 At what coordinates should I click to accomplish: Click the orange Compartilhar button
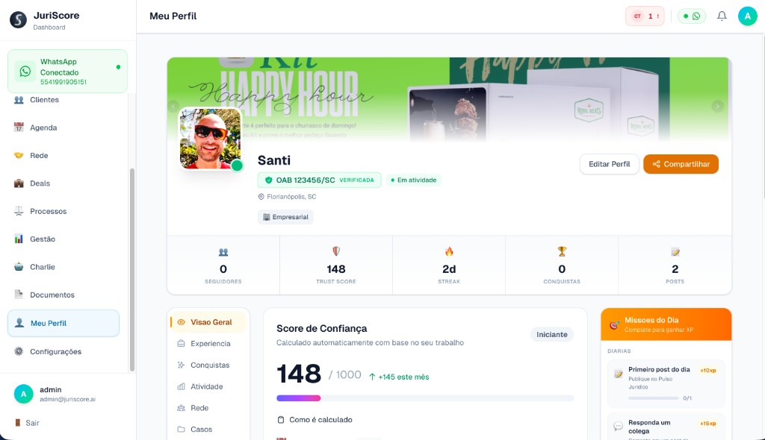[681, 163]
